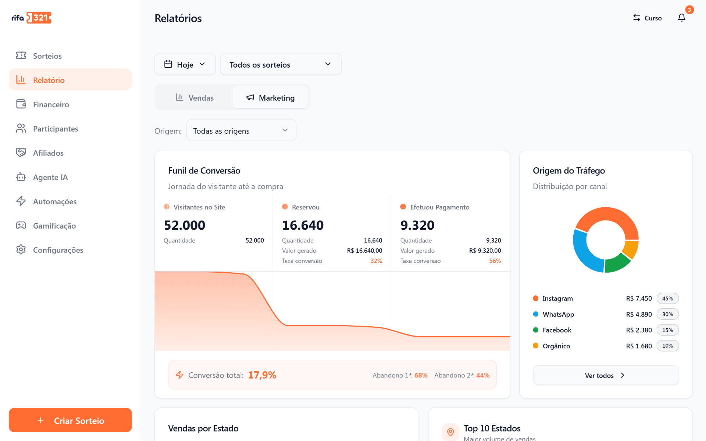Click the Criar Sorteio button
The image size is (706, 441).
click(70, 420)
